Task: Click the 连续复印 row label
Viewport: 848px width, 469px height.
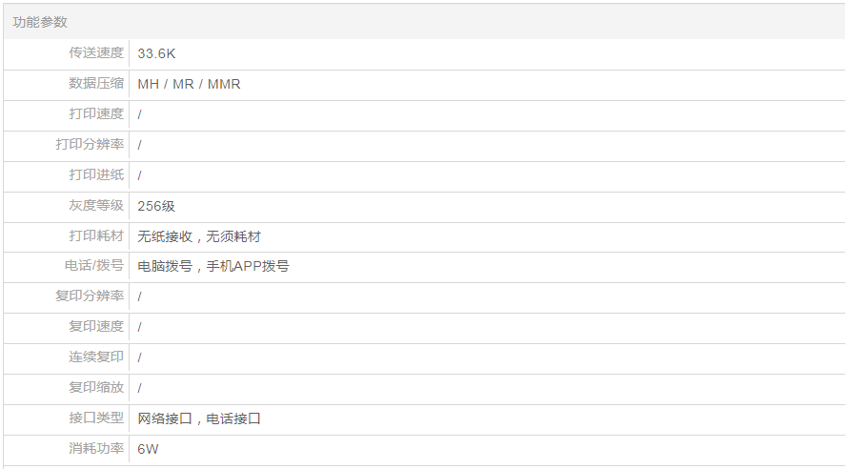Action: (x=95, y=357)
